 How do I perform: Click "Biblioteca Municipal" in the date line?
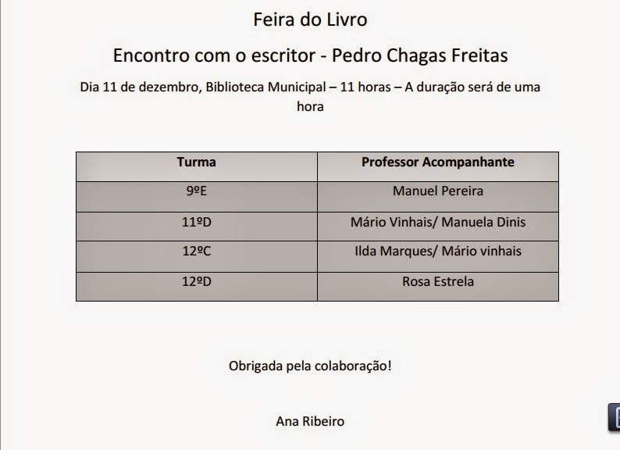click(265, 87)
